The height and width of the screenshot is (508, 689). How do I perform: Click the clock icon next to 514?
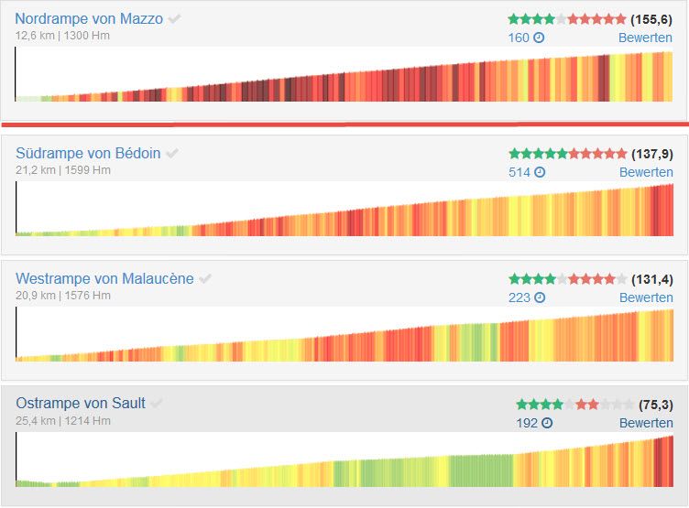pyautogui.click(x=540, y=172)
